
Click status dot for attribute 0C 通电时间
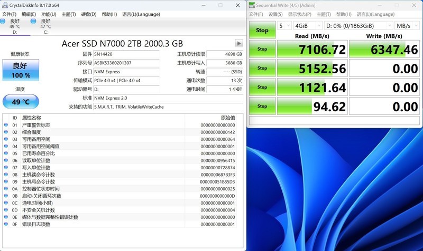[6, 203]
